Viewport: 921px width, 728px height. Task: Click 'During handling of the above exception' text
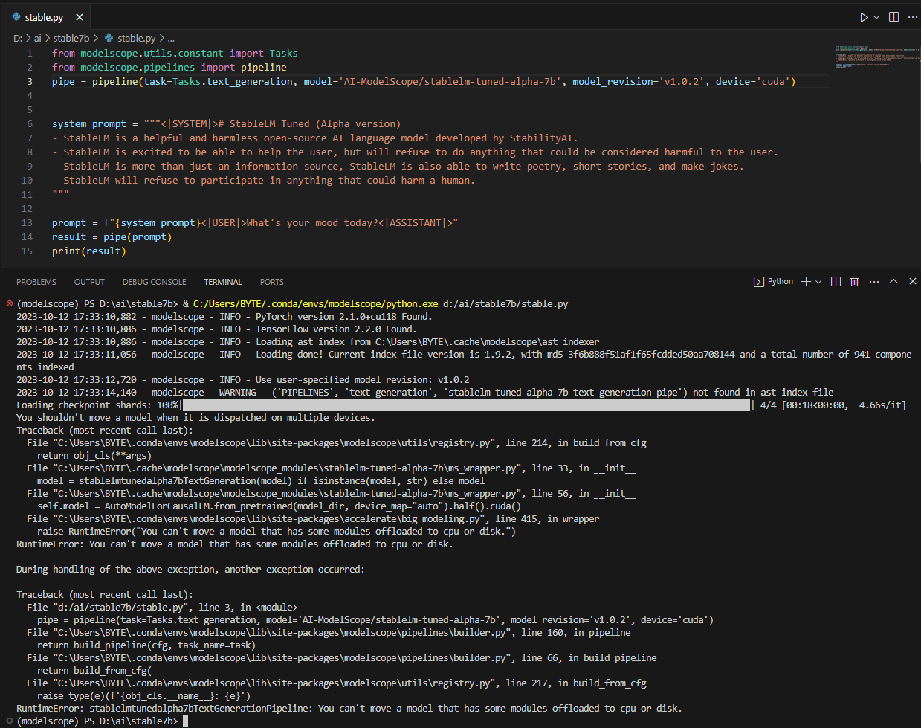pyautogui.click(x=190, y=570)
